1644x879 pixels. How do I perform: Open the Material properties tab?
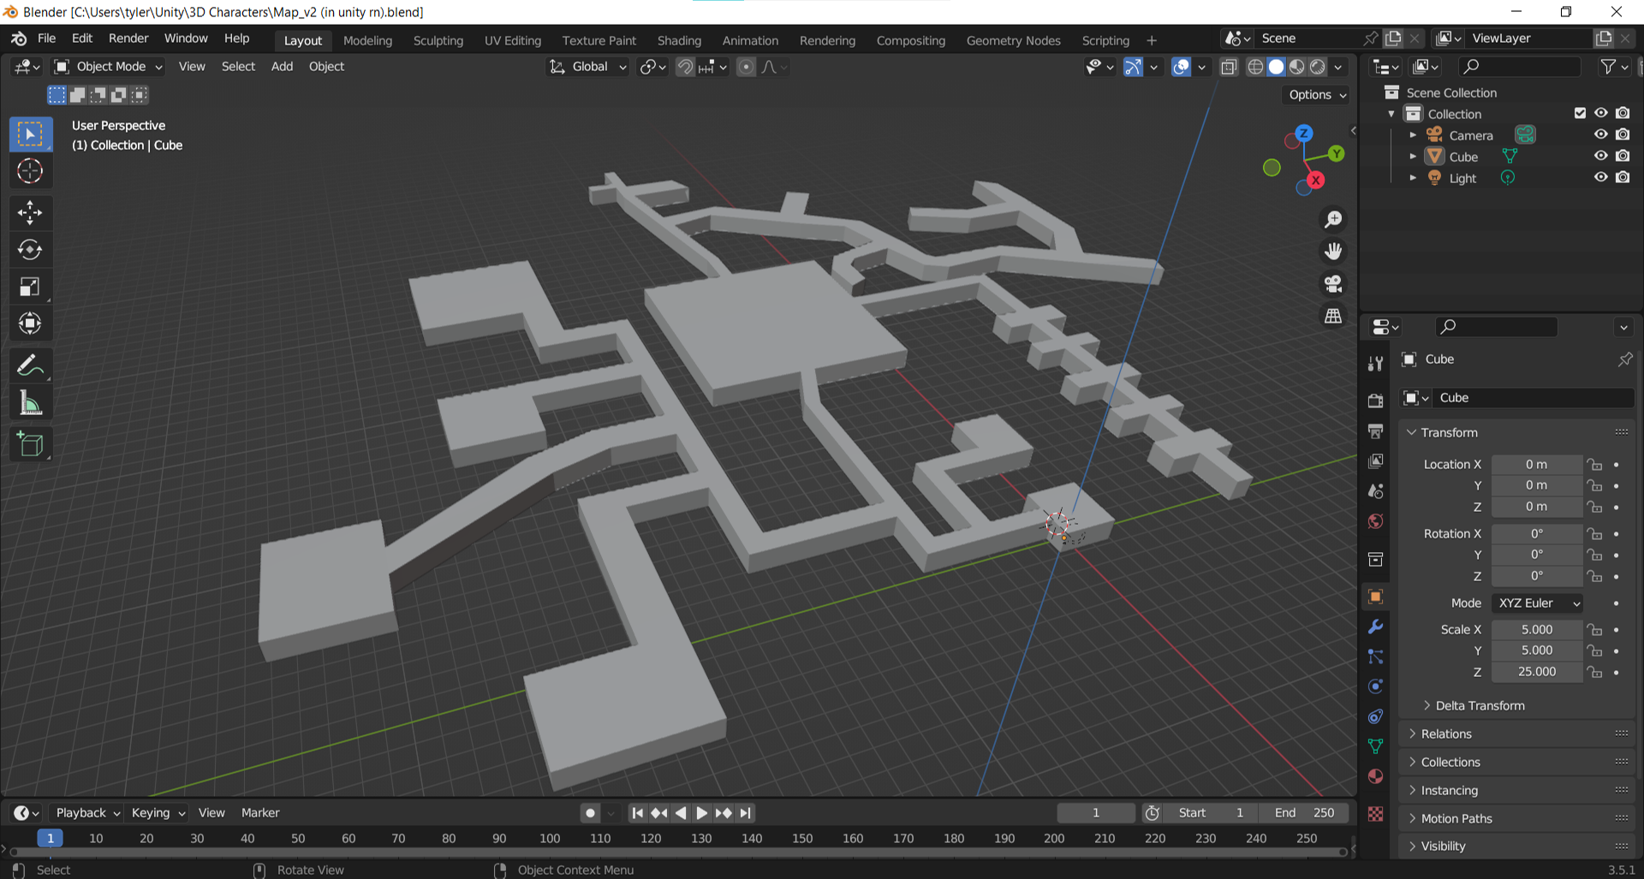coord(1375,776)
